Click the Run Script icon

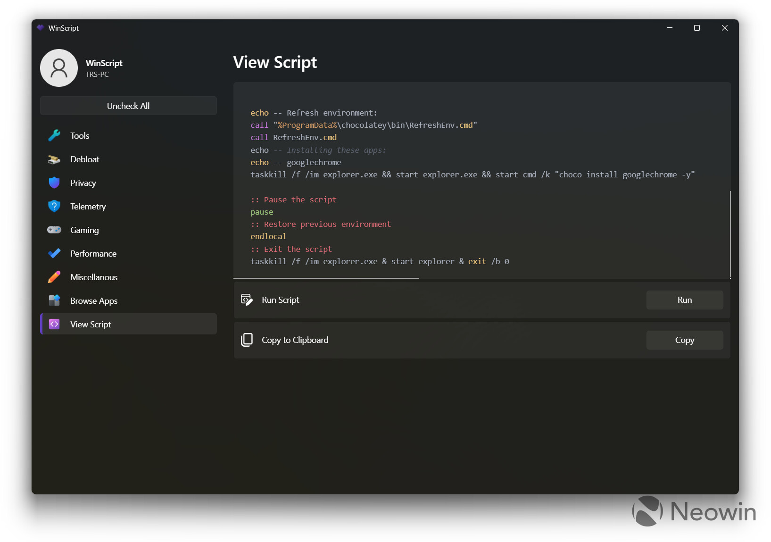[x=247, y=300]
